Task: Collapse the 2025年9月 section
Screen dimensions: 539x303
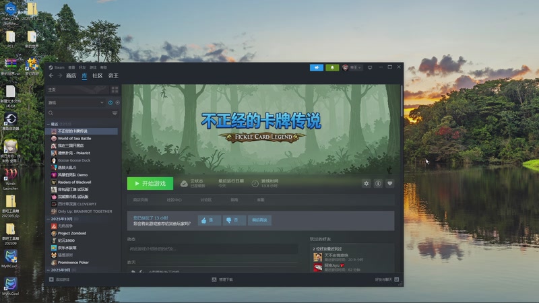Action: click(x=48, y=270)
